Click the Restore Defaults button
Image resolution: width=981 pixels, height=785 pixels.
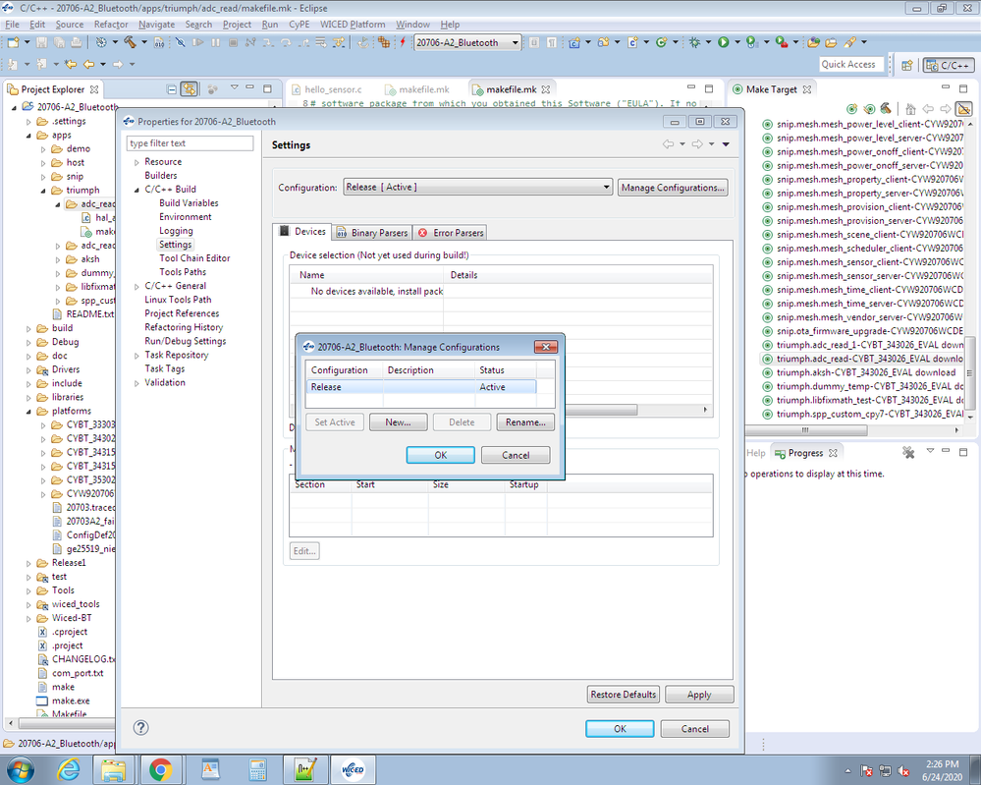click(x=623, y=695)
